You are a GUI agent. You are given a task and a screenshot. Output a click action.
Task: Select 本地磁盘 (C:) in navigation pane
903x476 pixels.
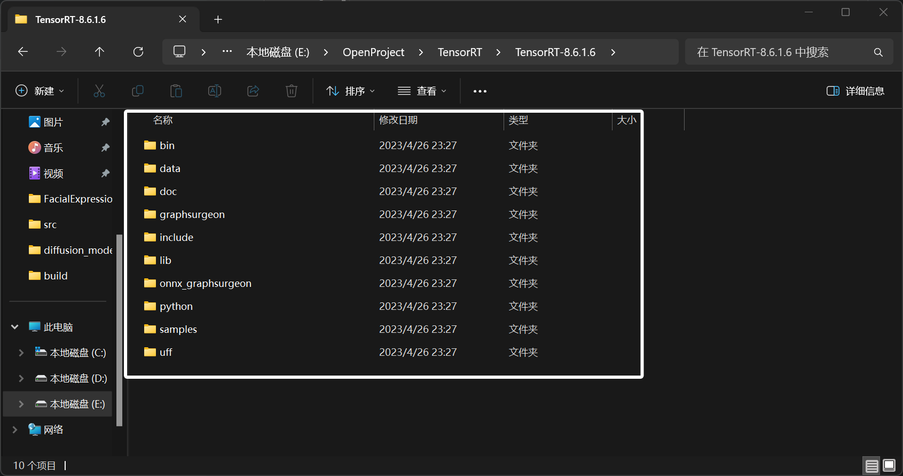[70, 353]
